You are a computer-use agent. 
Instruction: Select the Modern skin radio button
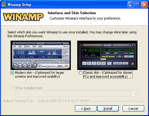pos(12,73)
